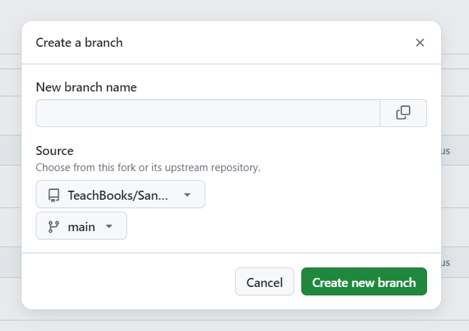The width and height of the screenshot is (469, 331).
Task: Expand the main branch dropdown
Action: tap(81, 226)
